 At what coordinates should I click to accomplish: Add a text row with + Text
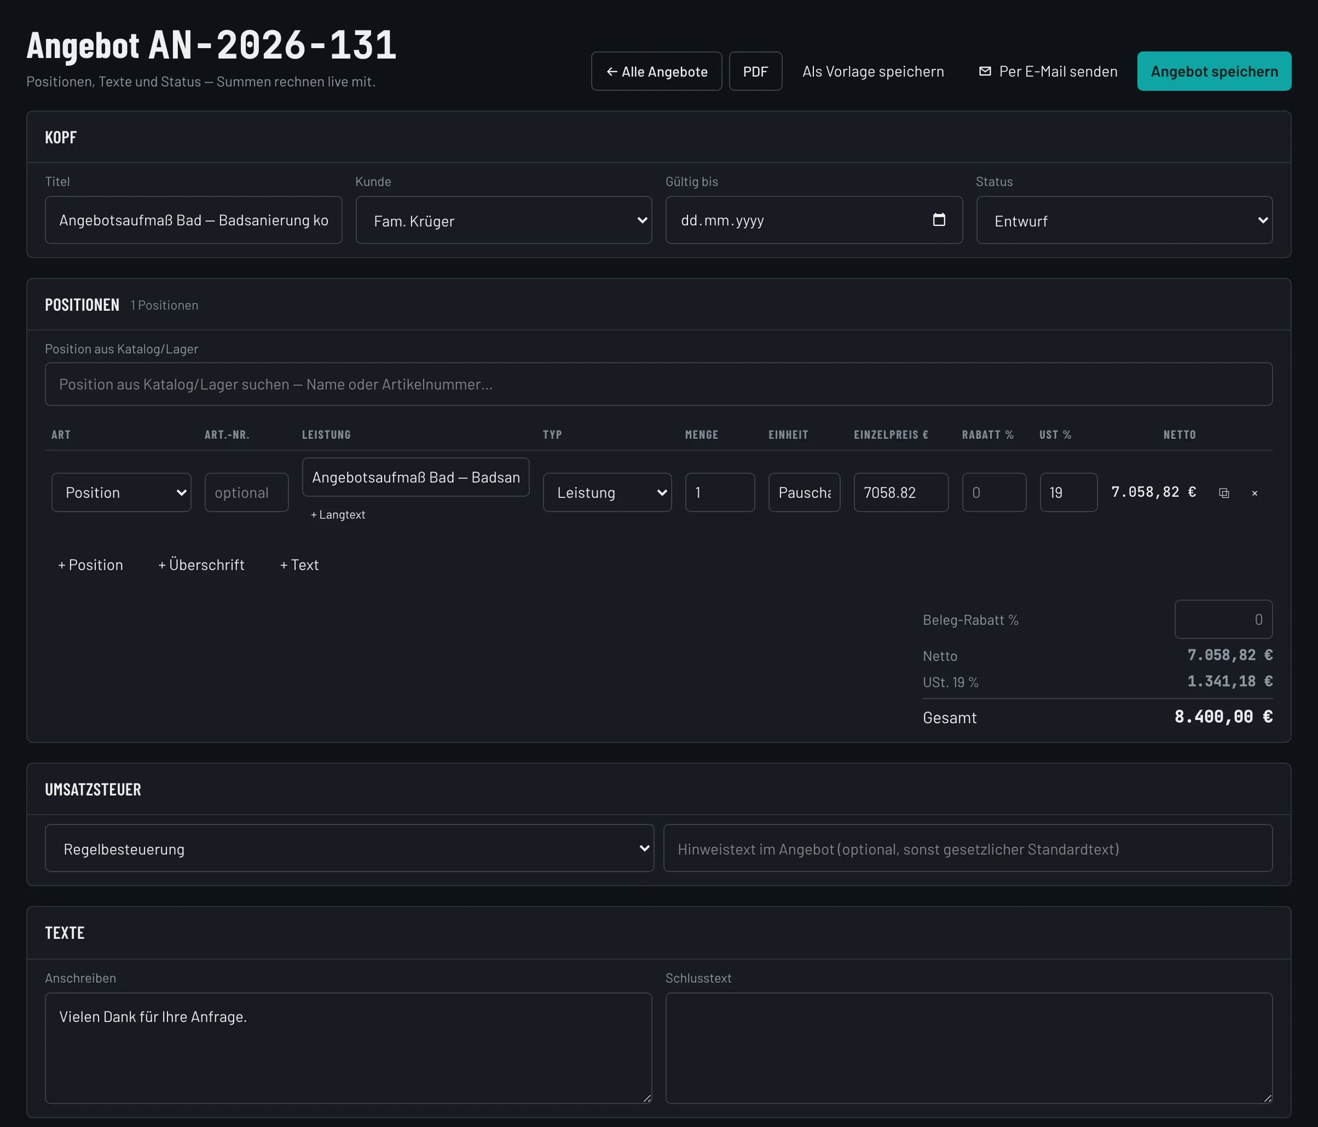click(299, 565)
